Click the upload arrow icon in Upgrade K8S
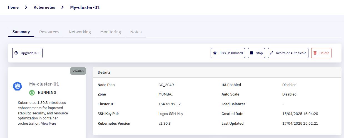This screenshot has height=138, width=344. click(x=16, y=53)
